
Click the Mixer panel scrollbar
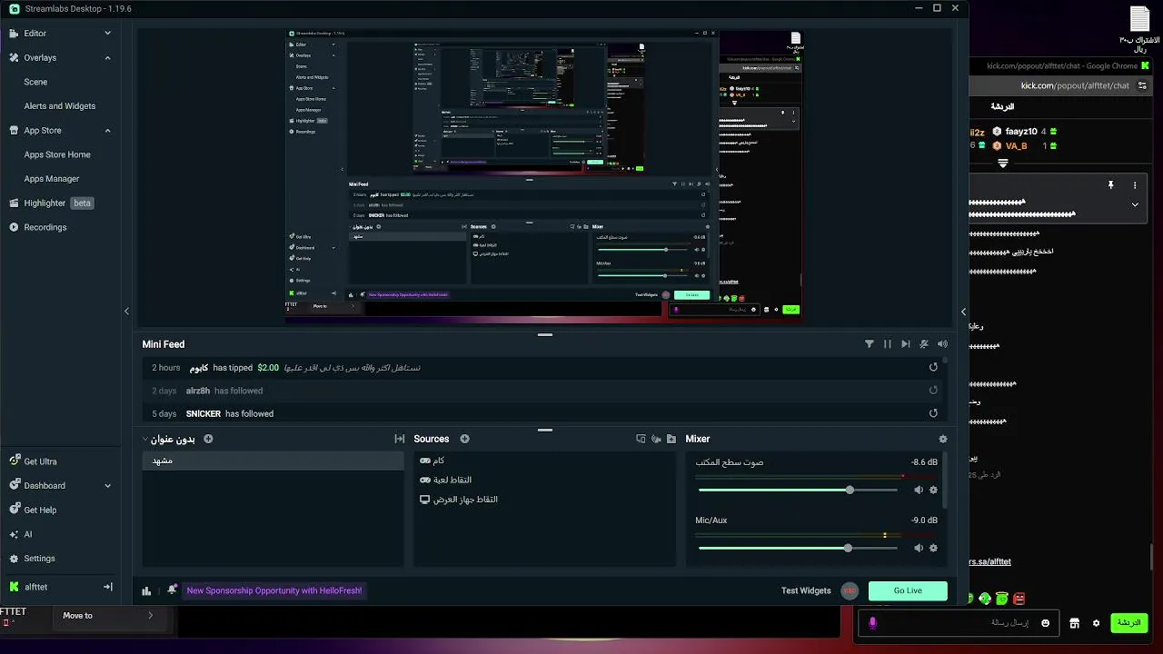pos(946,481)
